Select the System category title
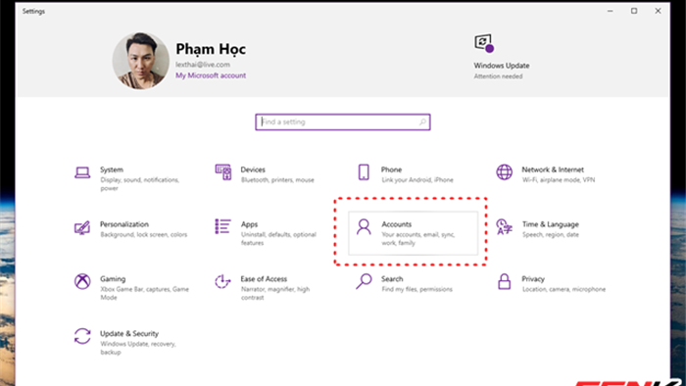This screenshot has height=386, width=686. [112, 169]
